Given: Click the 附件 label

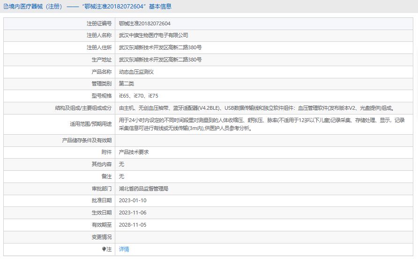Looking at the screenshot, I should (107, 152).
